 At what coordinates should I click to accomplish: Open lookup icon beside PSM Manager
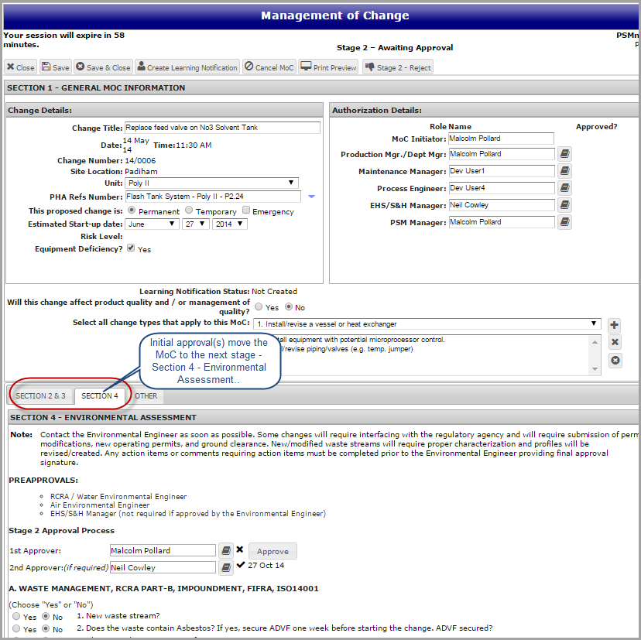564,222
